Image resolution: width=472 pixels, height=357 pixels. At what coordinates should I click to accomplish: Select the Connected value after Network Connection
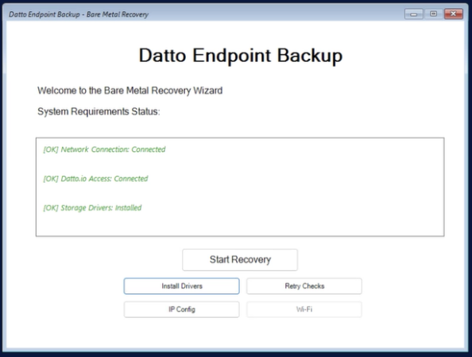coord(149,149)
